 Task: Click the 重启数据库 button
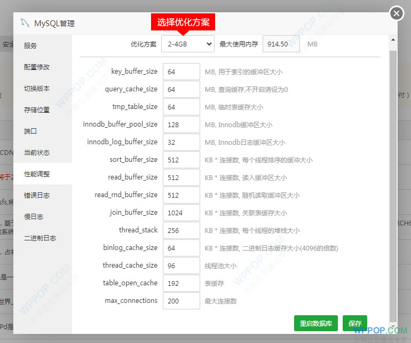tap(315, 323)
